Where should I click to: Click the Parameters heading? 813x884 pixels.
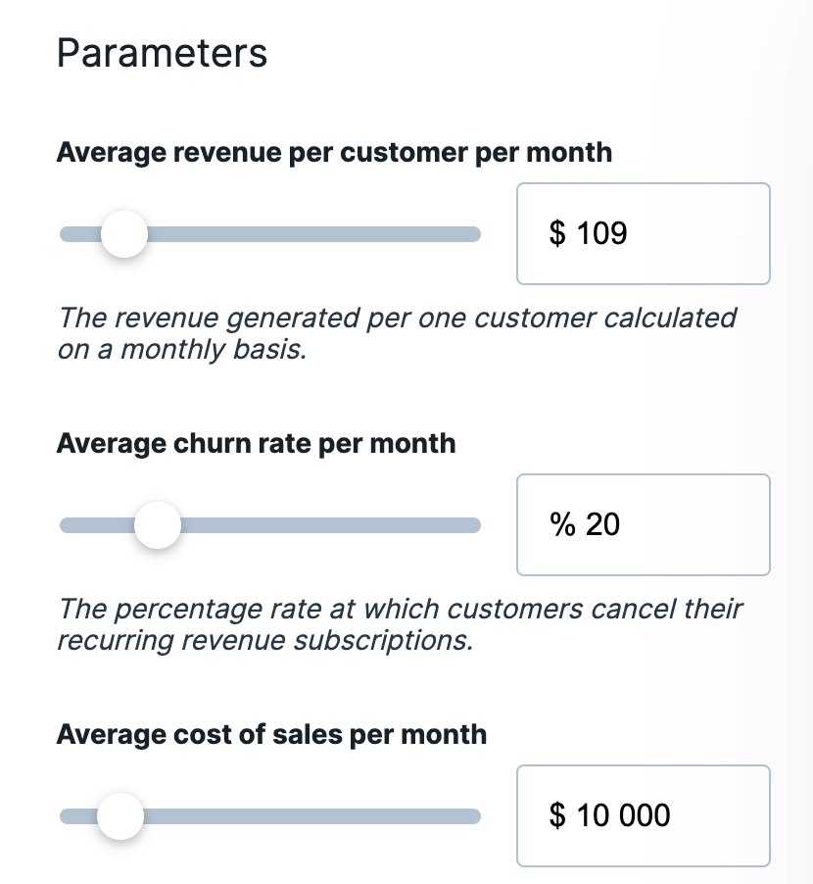coord(162,54)
